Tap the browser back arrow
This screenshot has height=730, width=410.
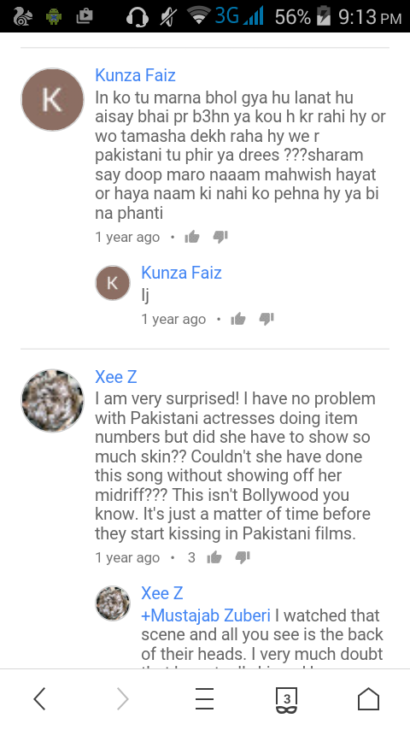[40, 699]
